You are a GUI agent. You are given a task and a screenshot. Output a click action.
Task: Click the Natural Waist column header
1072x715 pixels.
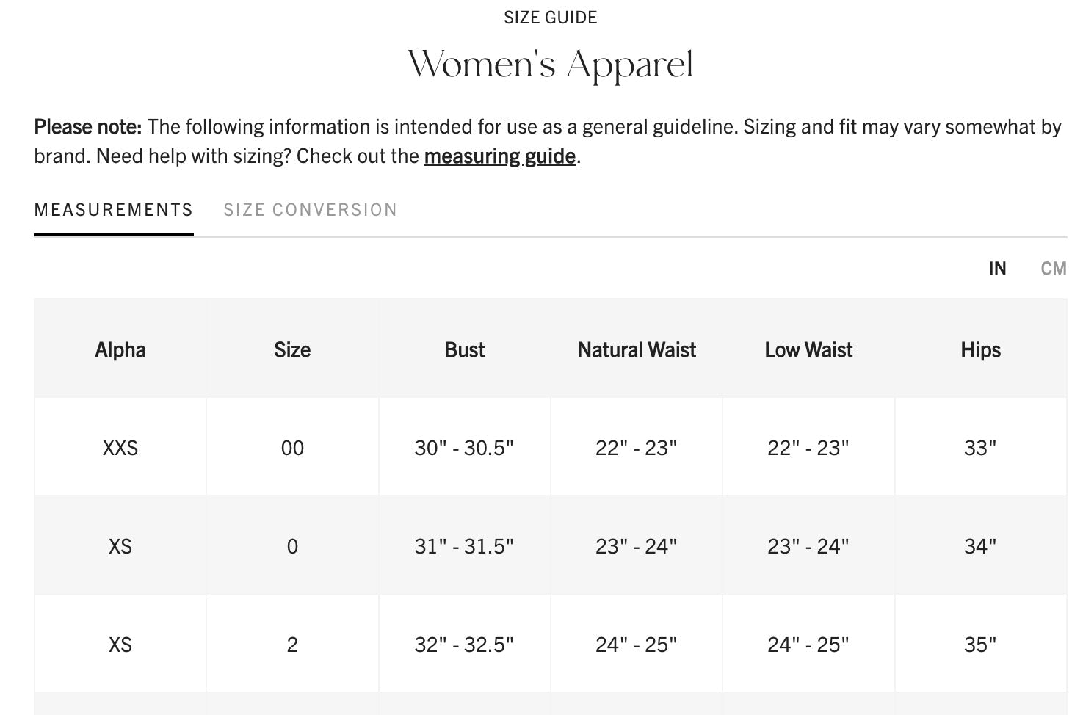pos(637,350)
